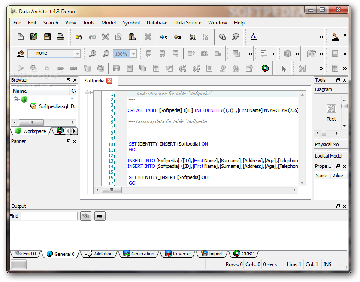Open the File menu

point(17,23)
